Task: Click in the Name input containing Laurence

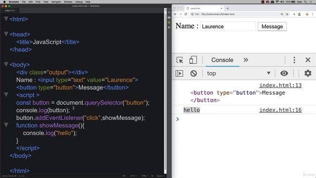Action: (x=228, y=26)
